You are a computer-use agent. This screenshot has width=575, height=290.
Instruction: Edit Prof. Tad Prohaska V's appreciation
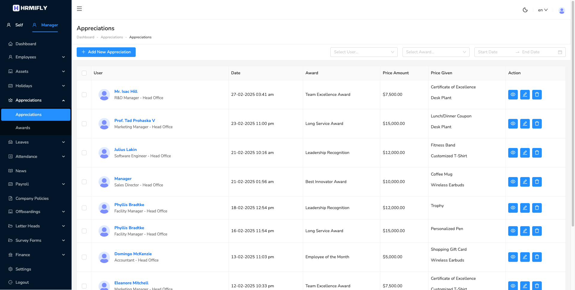[x=525, y=124]
